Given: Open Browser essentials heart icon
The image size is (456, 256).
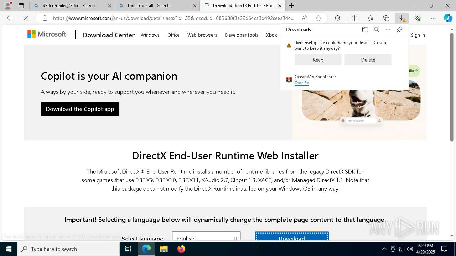Looking at the screenshot, I should (x=418, y=18).
